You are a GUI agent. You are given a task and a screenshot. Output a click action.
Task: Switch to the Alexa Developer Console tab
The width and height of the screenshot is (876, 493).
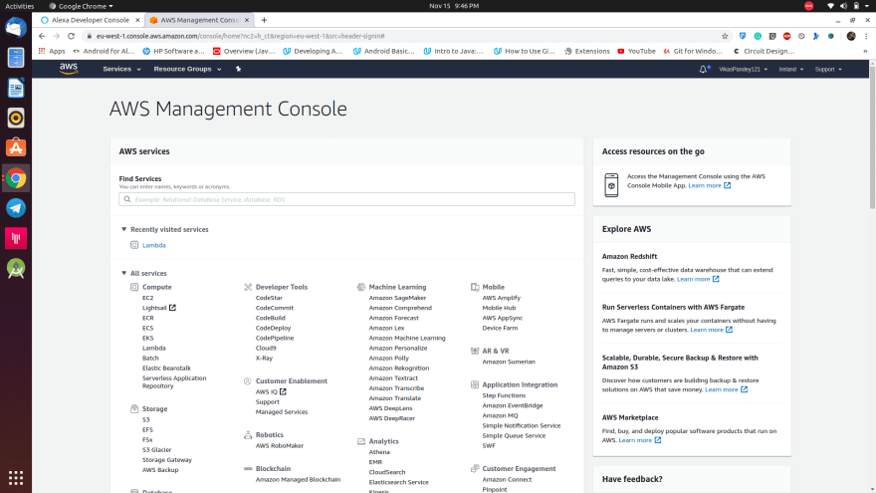[x=90, y=20]
